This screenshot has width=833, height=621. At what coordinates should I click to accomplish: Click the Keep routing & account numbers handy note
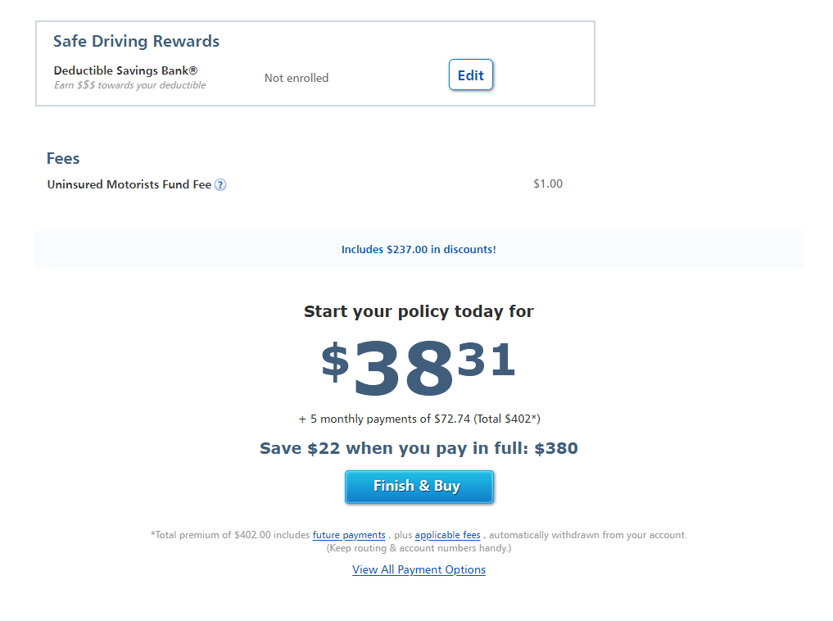(419, 547)
